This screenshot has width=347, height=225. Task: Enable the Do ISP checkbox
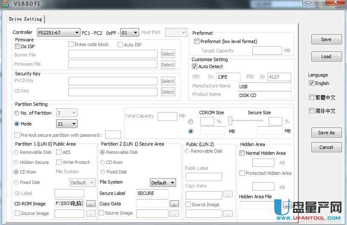pyautogui.click(x=18, y=46)
